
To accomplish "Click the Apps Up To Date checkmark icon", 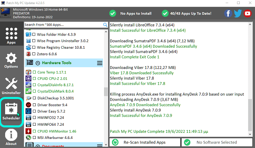I will [165, 14].
